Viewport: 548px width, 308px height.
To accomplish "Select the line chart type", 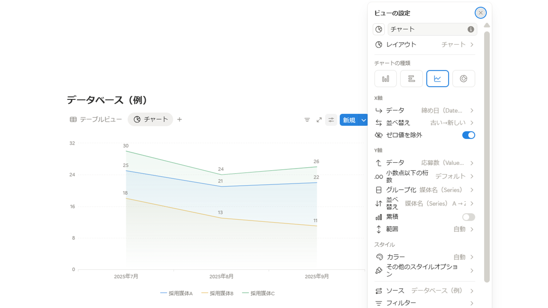I will coord(437,79).
